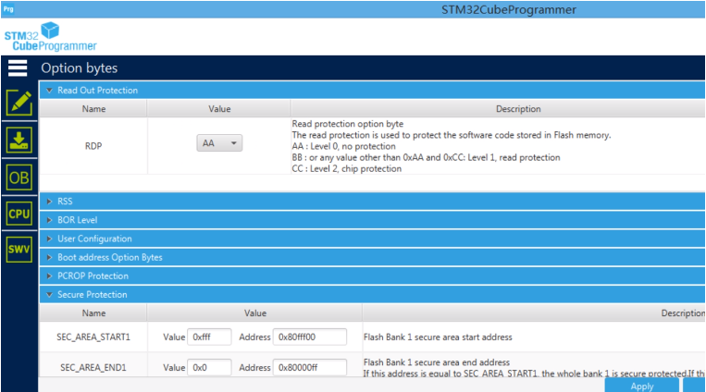Viewport: 706px width, 392px height.
Task: Open the RDP value dropdown
Action: pos(219,143)
